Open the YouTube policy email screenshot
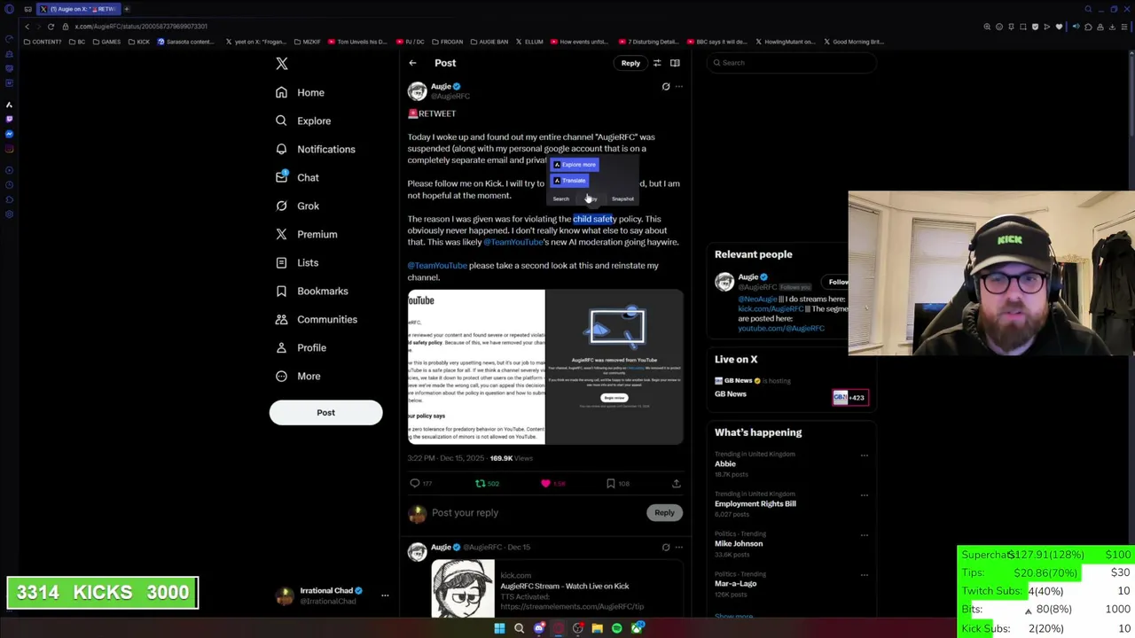Screen dimensions: 1135x638 pyautogui.click(x=476, y=367)
